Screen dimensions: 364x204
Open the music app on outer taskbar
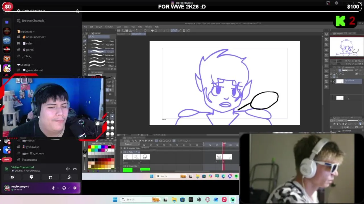point(224,199)
